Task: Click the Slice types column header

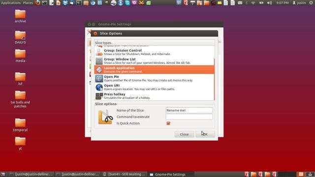Action: click(x=155, y=43)
